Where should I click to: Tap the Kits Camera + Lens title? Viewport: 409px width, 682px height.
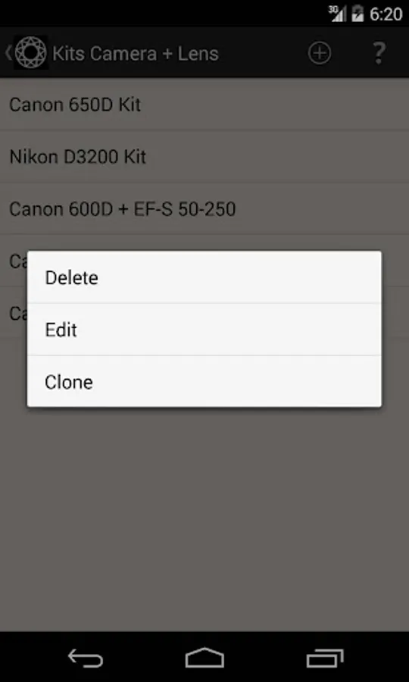[135, 54]
